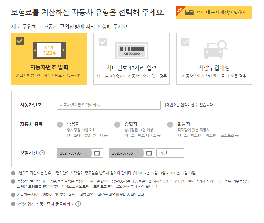Check the 차량구입예정 checkbox
The height and width of the screenshot is (223, 264).
[185, 42]
